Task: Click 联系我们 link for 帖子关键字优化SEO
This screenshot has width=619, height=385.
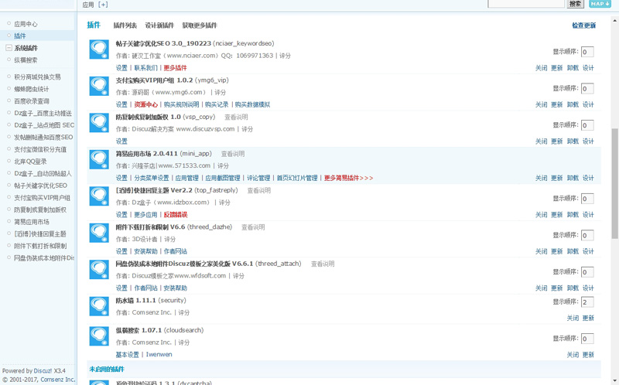Action: click(x=145, y=68)
